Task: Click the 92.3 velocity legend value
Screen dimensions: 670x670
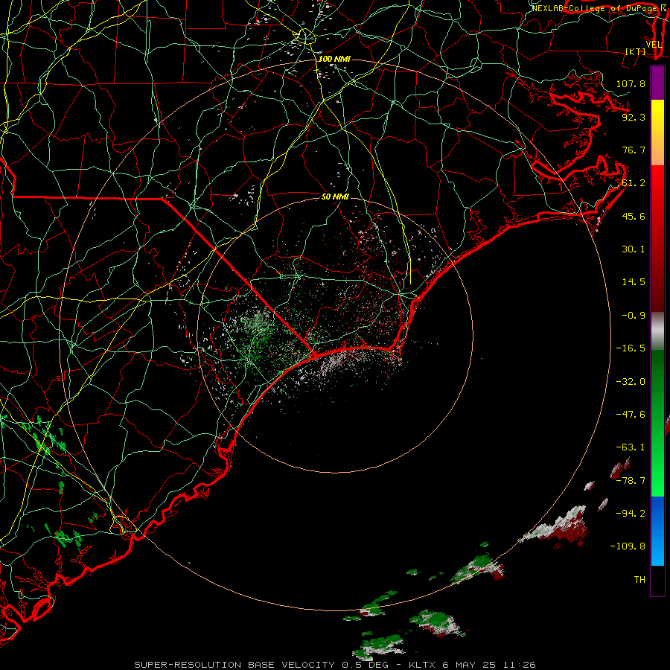Action: point(634,117)
